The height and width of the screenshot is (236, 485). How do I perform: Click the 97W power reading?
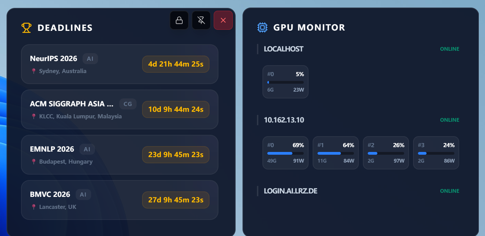399,161
